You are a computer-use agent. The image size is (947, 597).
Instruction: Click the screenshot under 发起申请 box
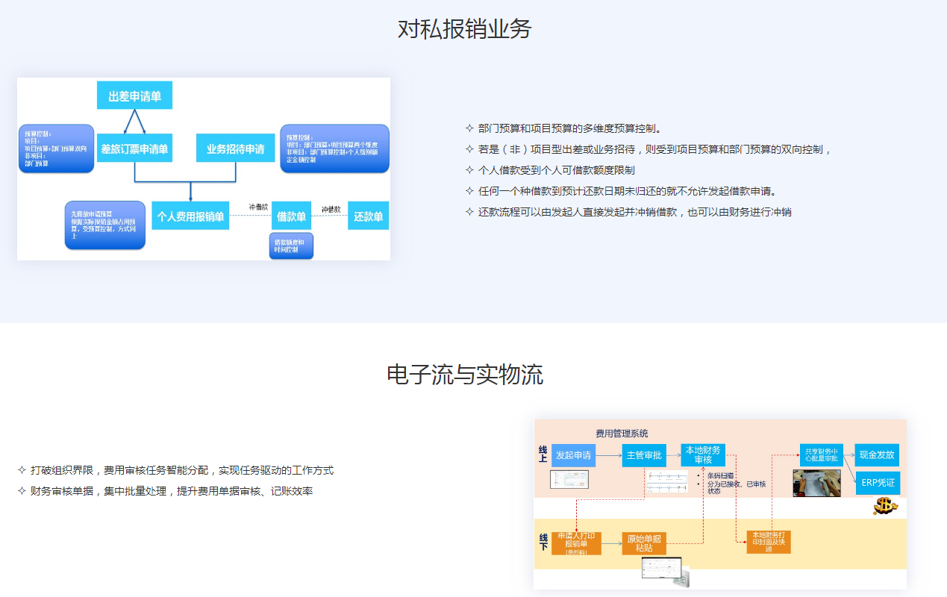[x=569, y=479]
